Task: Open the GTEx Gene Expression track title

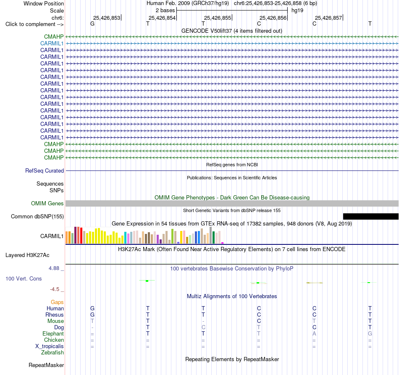Action: pos(232,224)
